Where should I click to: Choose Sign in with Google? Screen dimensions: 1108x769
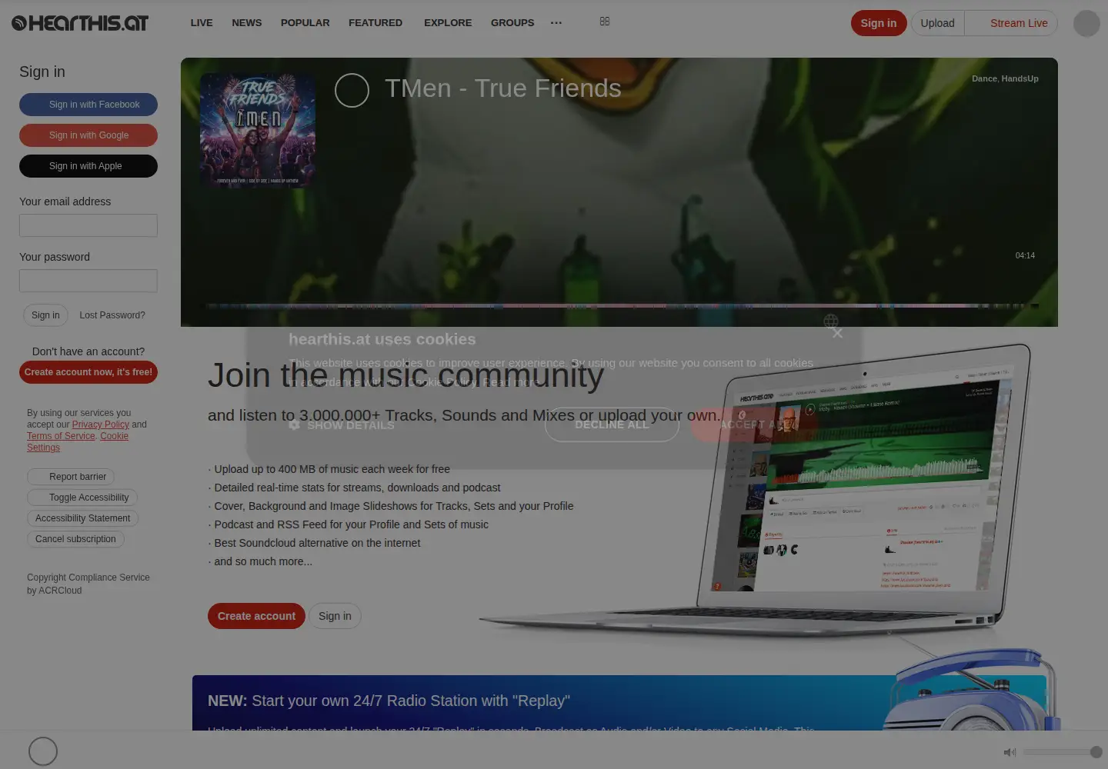(x=88, y=135)
